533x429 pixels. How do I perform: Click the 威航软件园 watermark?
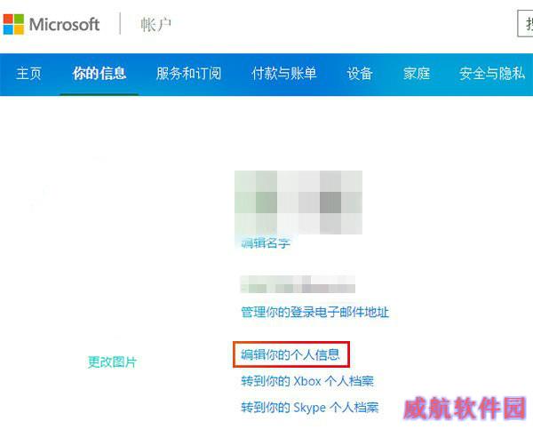(465, 408)
